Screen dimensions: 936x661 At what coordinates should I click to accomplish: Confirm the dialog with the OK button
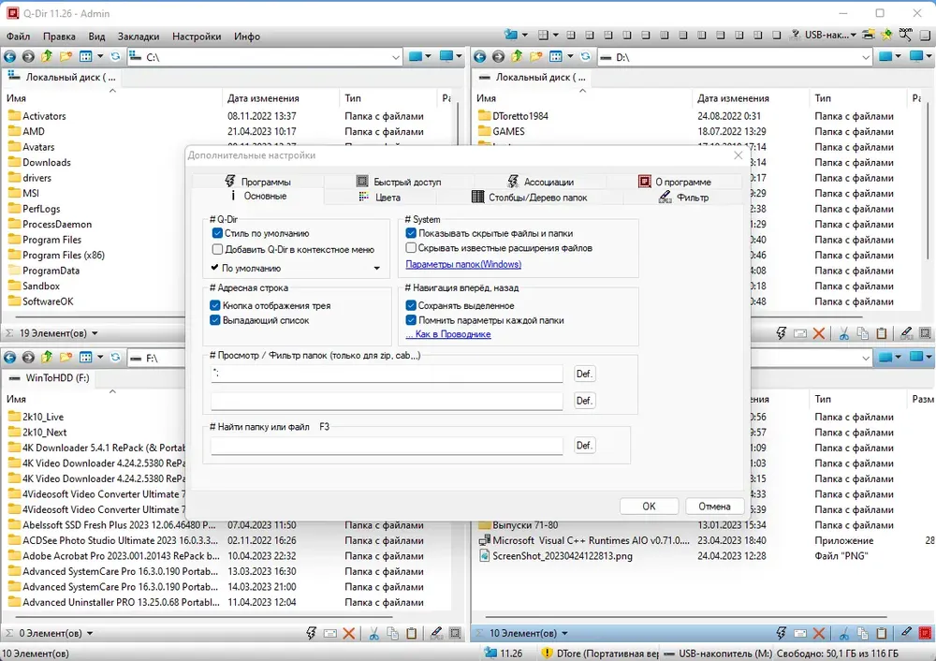click(x=649, y=507)
